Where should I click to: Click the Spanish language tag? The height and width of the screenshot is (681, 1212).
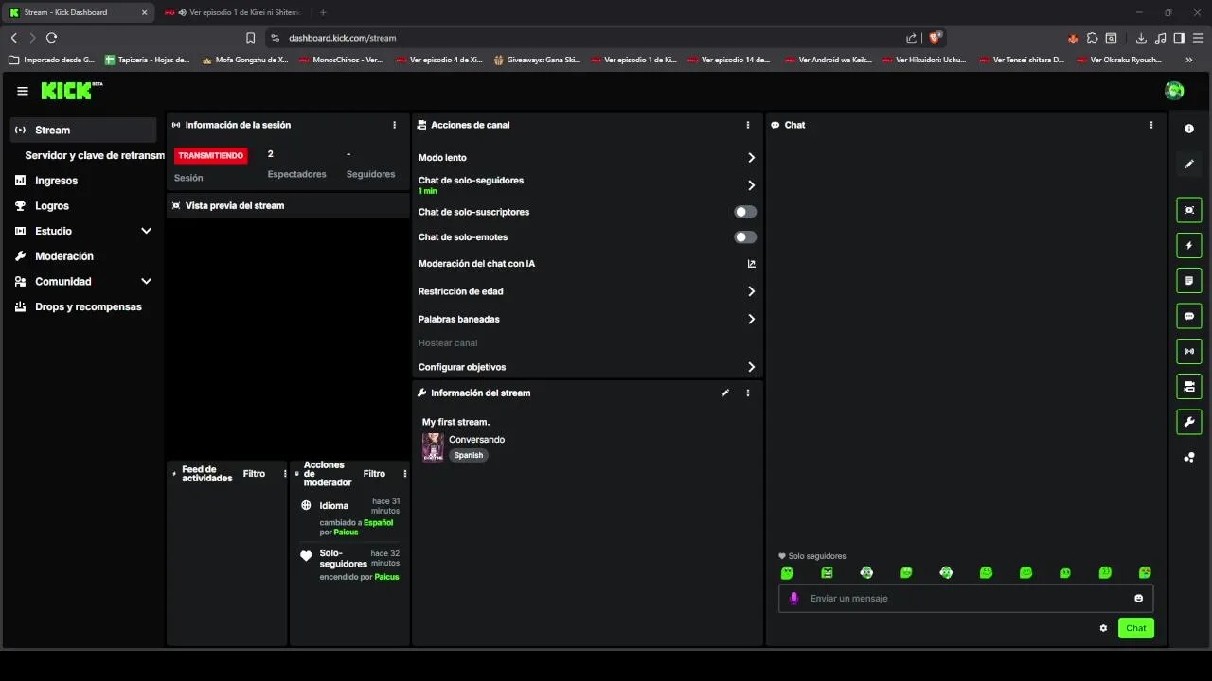pyautogui.click(x=469, y=455)
